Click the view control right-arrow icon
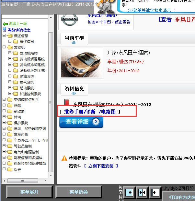Screen dimensions: 195x201 pos(129,192)
